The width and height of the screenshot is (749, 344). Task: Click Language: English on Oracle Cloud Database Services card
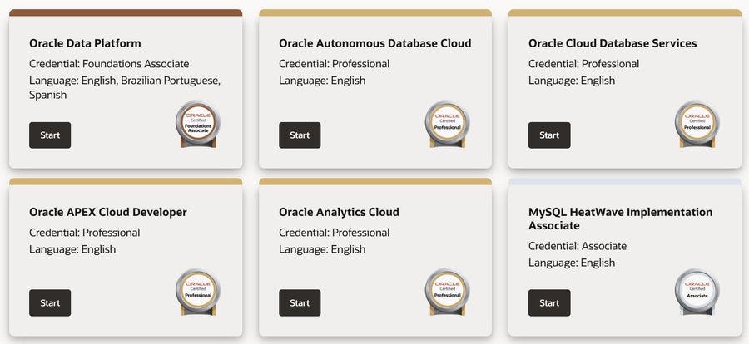click(x=572, y=81)
